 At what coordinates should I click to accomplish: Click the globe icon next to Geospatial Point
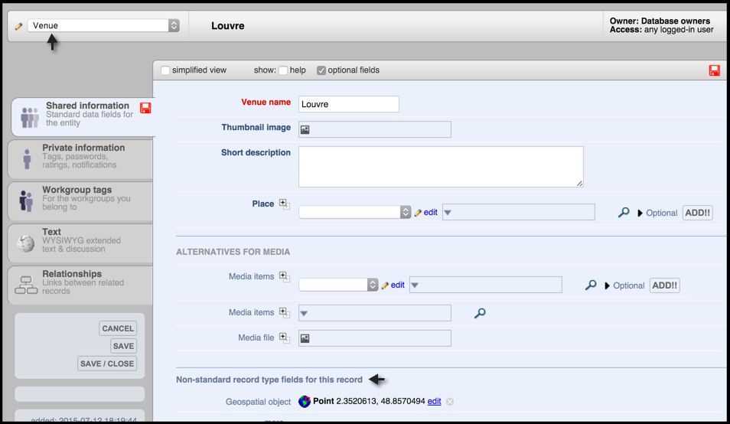[x=305, y=401]
